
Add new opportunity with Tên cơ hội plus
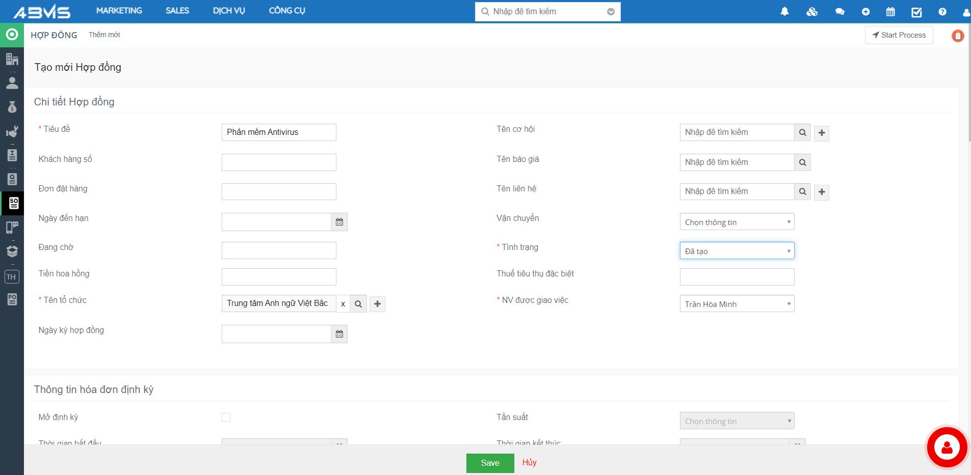[x=821, y=133]
